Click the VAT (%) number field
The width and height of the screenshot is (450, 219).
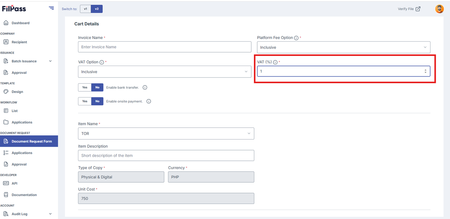click(343, 71)
